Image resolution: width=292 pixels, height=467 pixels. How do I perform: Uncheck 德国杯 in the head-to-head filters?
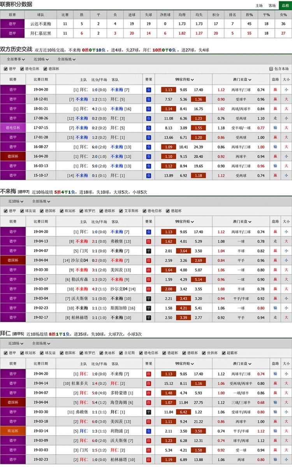pos(45,69)
